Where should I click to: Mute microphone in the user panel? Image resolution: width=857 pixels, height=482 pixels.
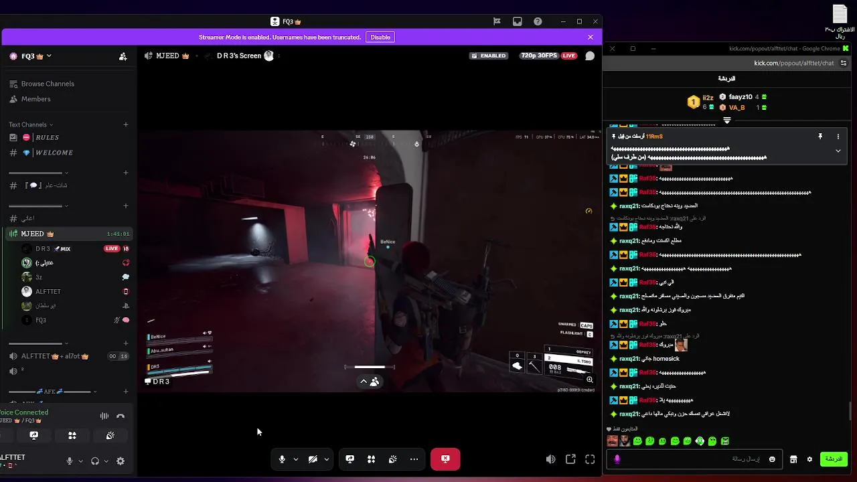click(x=70, y=461)
